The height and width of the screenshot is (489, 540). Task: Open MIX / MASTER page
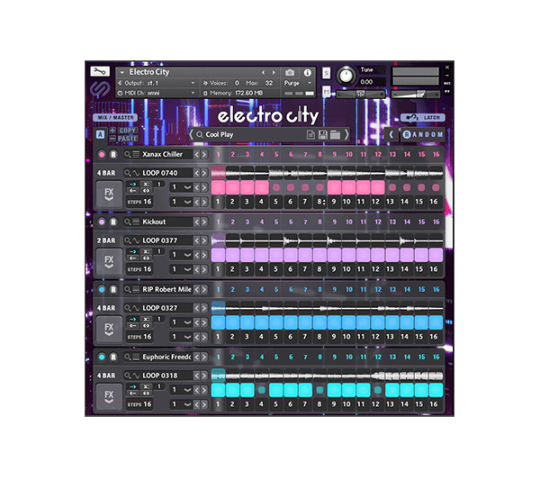pos(115,117)
